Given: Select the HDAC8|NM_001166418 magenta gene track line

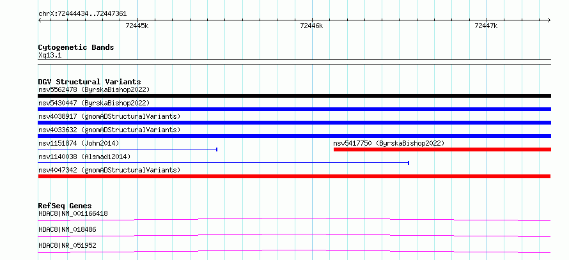Looking at the screenshot, I should click(294, 219).
